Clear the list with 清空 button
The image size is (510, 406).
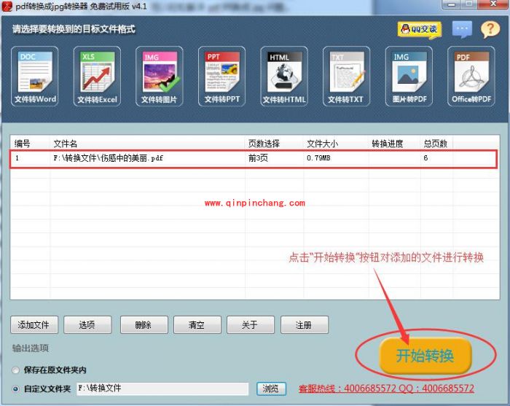tap(197, 324)
